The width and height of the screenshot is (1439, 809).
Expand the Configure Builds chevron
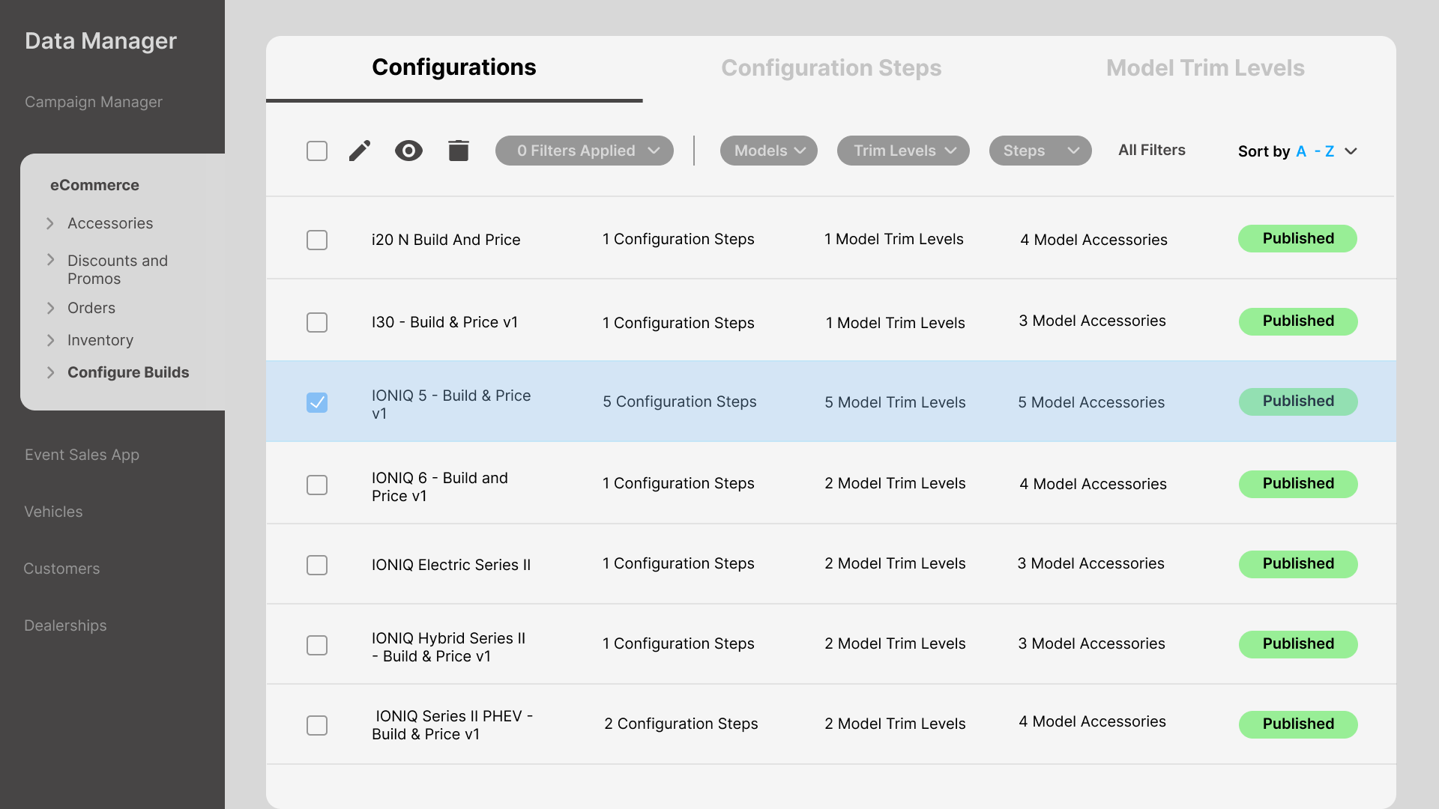[x=50, y=372]
